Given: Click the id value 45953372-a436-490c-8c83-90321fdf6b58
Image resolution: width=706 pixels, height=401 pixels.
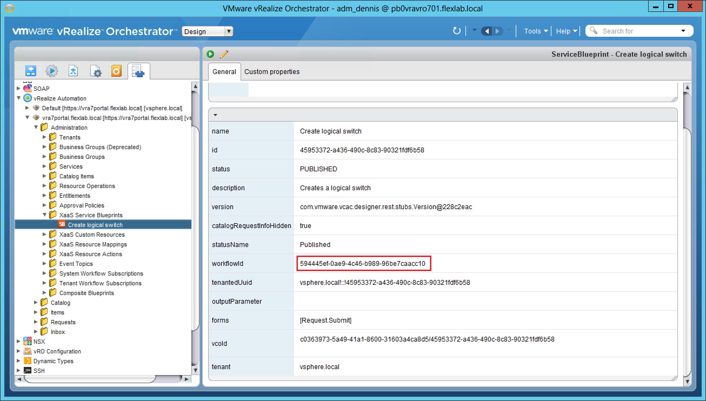Looking at the screenshot, I should [362, 150].
